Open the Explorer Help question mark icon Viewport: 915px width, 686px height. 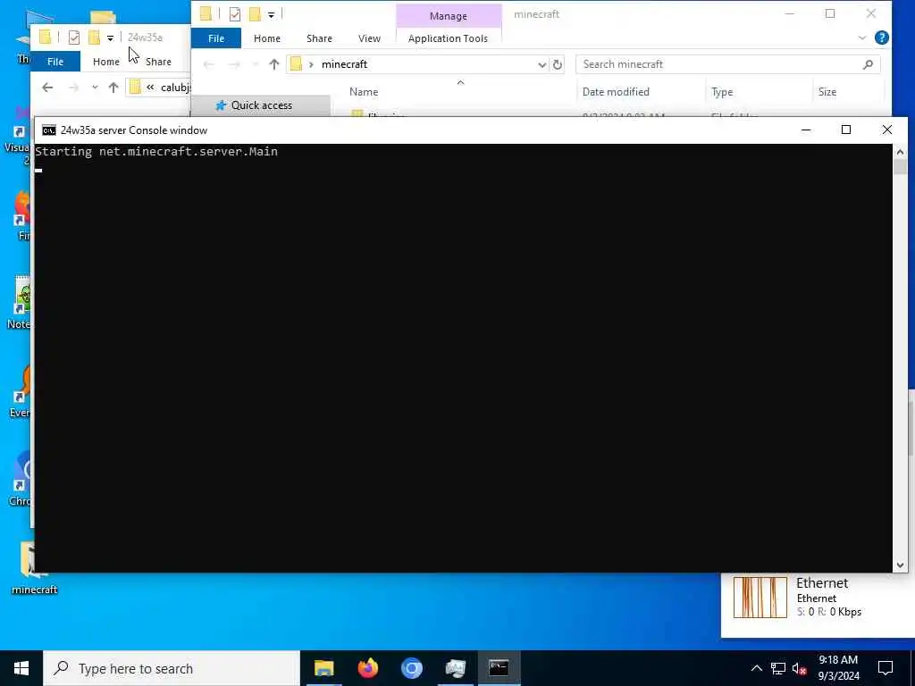pyautogui.click(x=881, y=38)
